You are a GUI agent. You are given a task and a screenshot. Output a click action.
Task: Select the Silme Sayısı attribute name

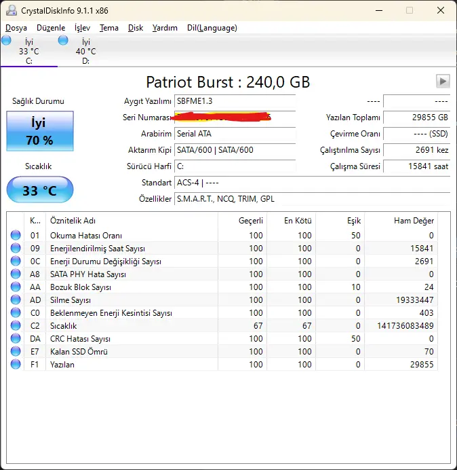pos(71,300)
